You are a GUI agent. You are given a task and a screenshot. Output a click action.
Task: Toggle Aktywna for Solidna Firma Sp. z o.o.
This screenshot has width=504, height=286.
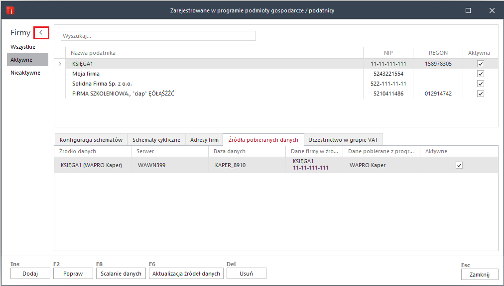pyautogui.click(x=480, y=84)
